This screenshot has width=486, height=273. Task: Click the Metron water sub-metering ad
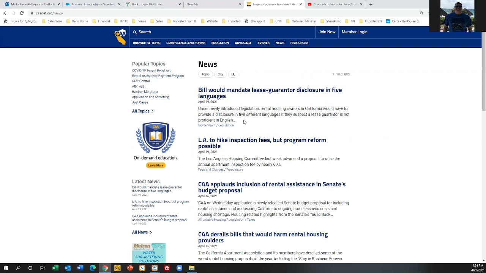pos(149,253)
